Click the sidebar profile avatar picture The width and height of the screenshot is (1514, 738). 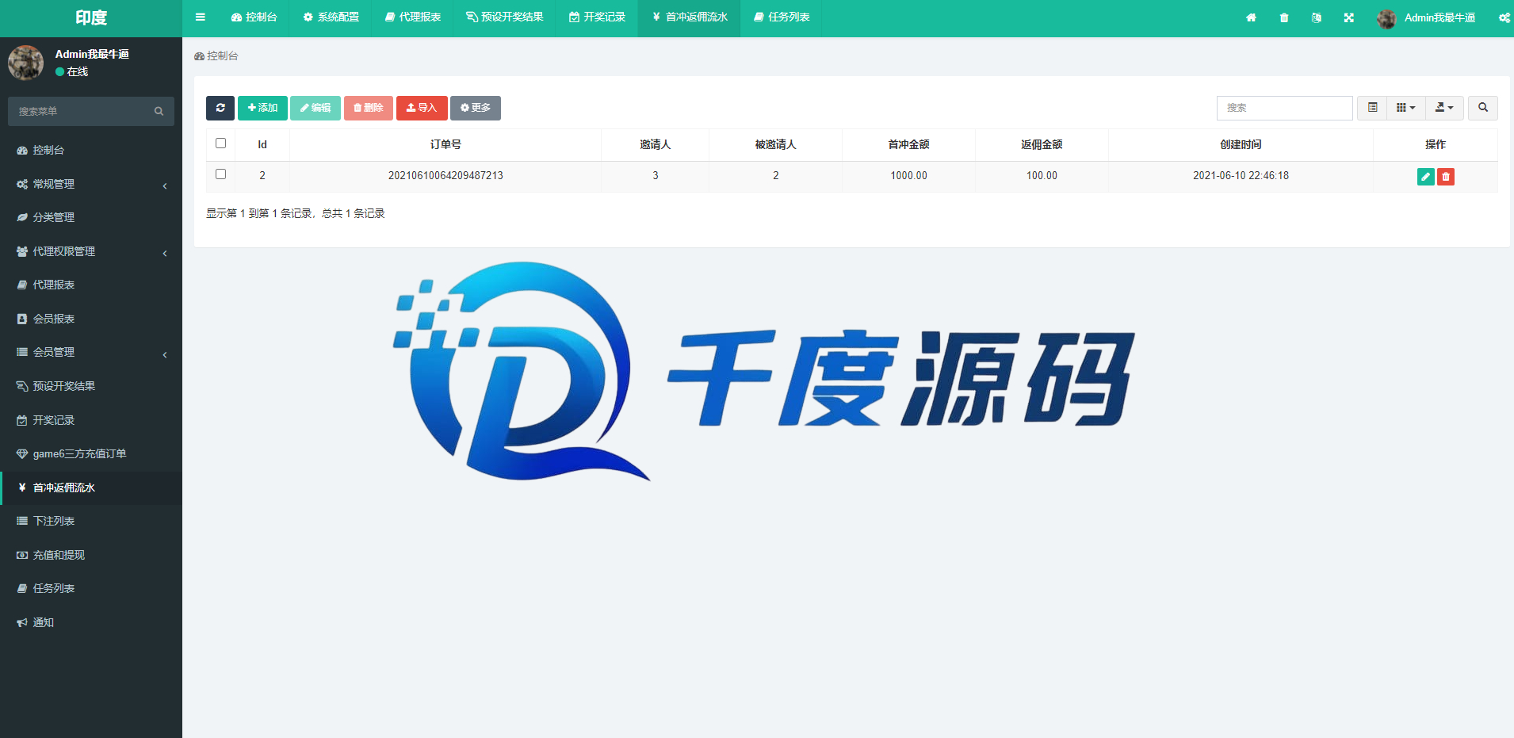[25, 63]
